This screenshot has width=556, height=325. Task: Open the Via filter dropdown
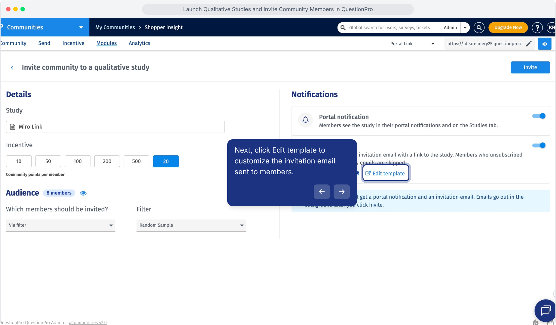click(x=61, y=225)
